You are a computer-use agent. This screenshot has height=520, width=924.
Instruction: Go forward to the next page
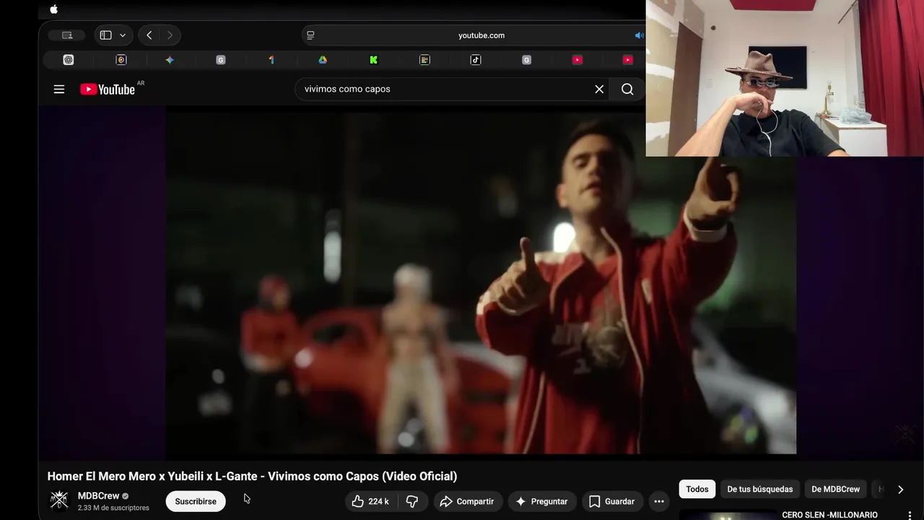(x=170, y=35)
